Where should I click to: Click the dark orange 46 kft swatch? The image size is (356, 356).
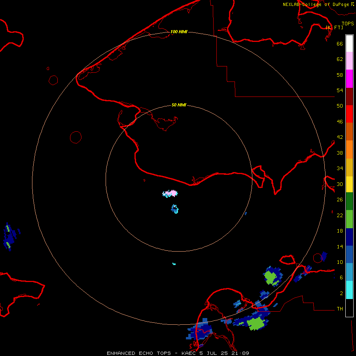[x=349, y=131]
